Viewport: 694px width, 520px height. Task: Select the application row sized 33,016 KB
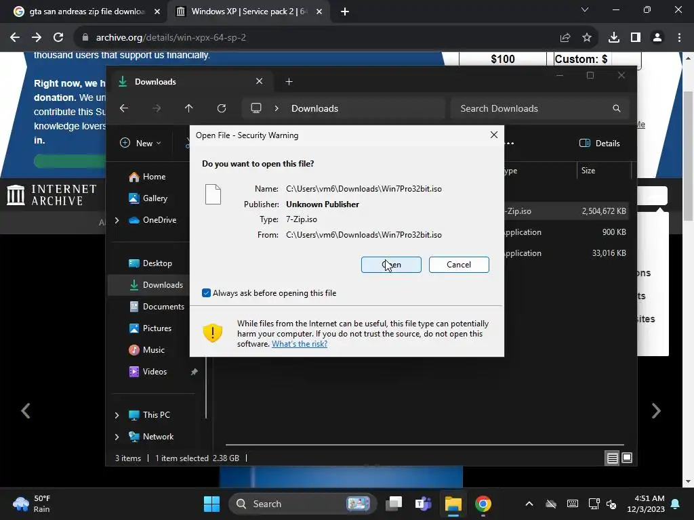point(565,253)
